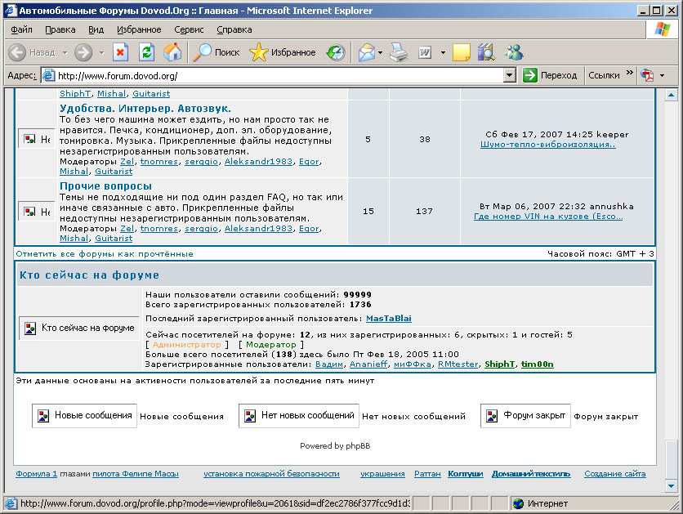Click the Print toolbar icon

[x=398, y=52]
